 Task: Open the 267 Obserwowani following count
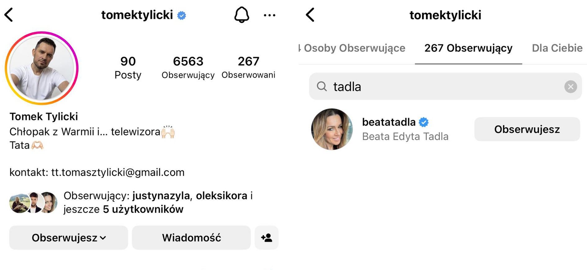pyautogui.click(x=248, y=67)
